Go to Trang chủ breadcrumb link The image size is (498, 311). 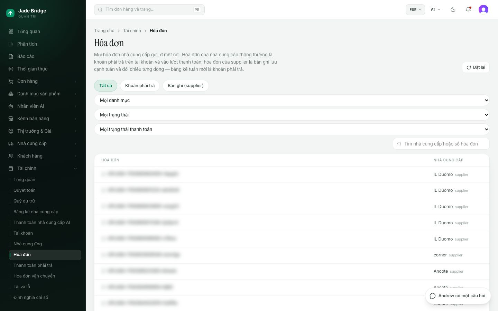pyautogui.click(x=104, y=31)
